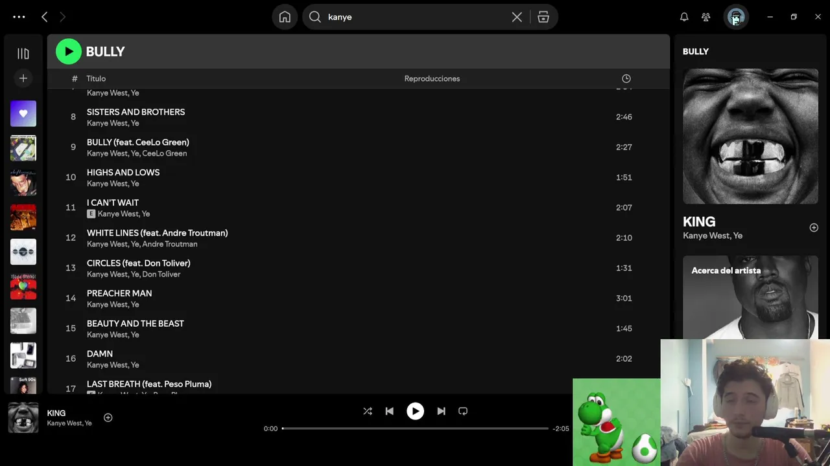Skip to previous track

[389, 411]
